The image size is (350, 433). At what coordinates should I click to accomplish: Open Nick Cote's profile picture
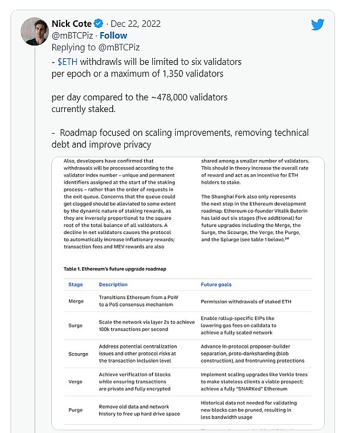pyautogui.click(x=34, y=31)
